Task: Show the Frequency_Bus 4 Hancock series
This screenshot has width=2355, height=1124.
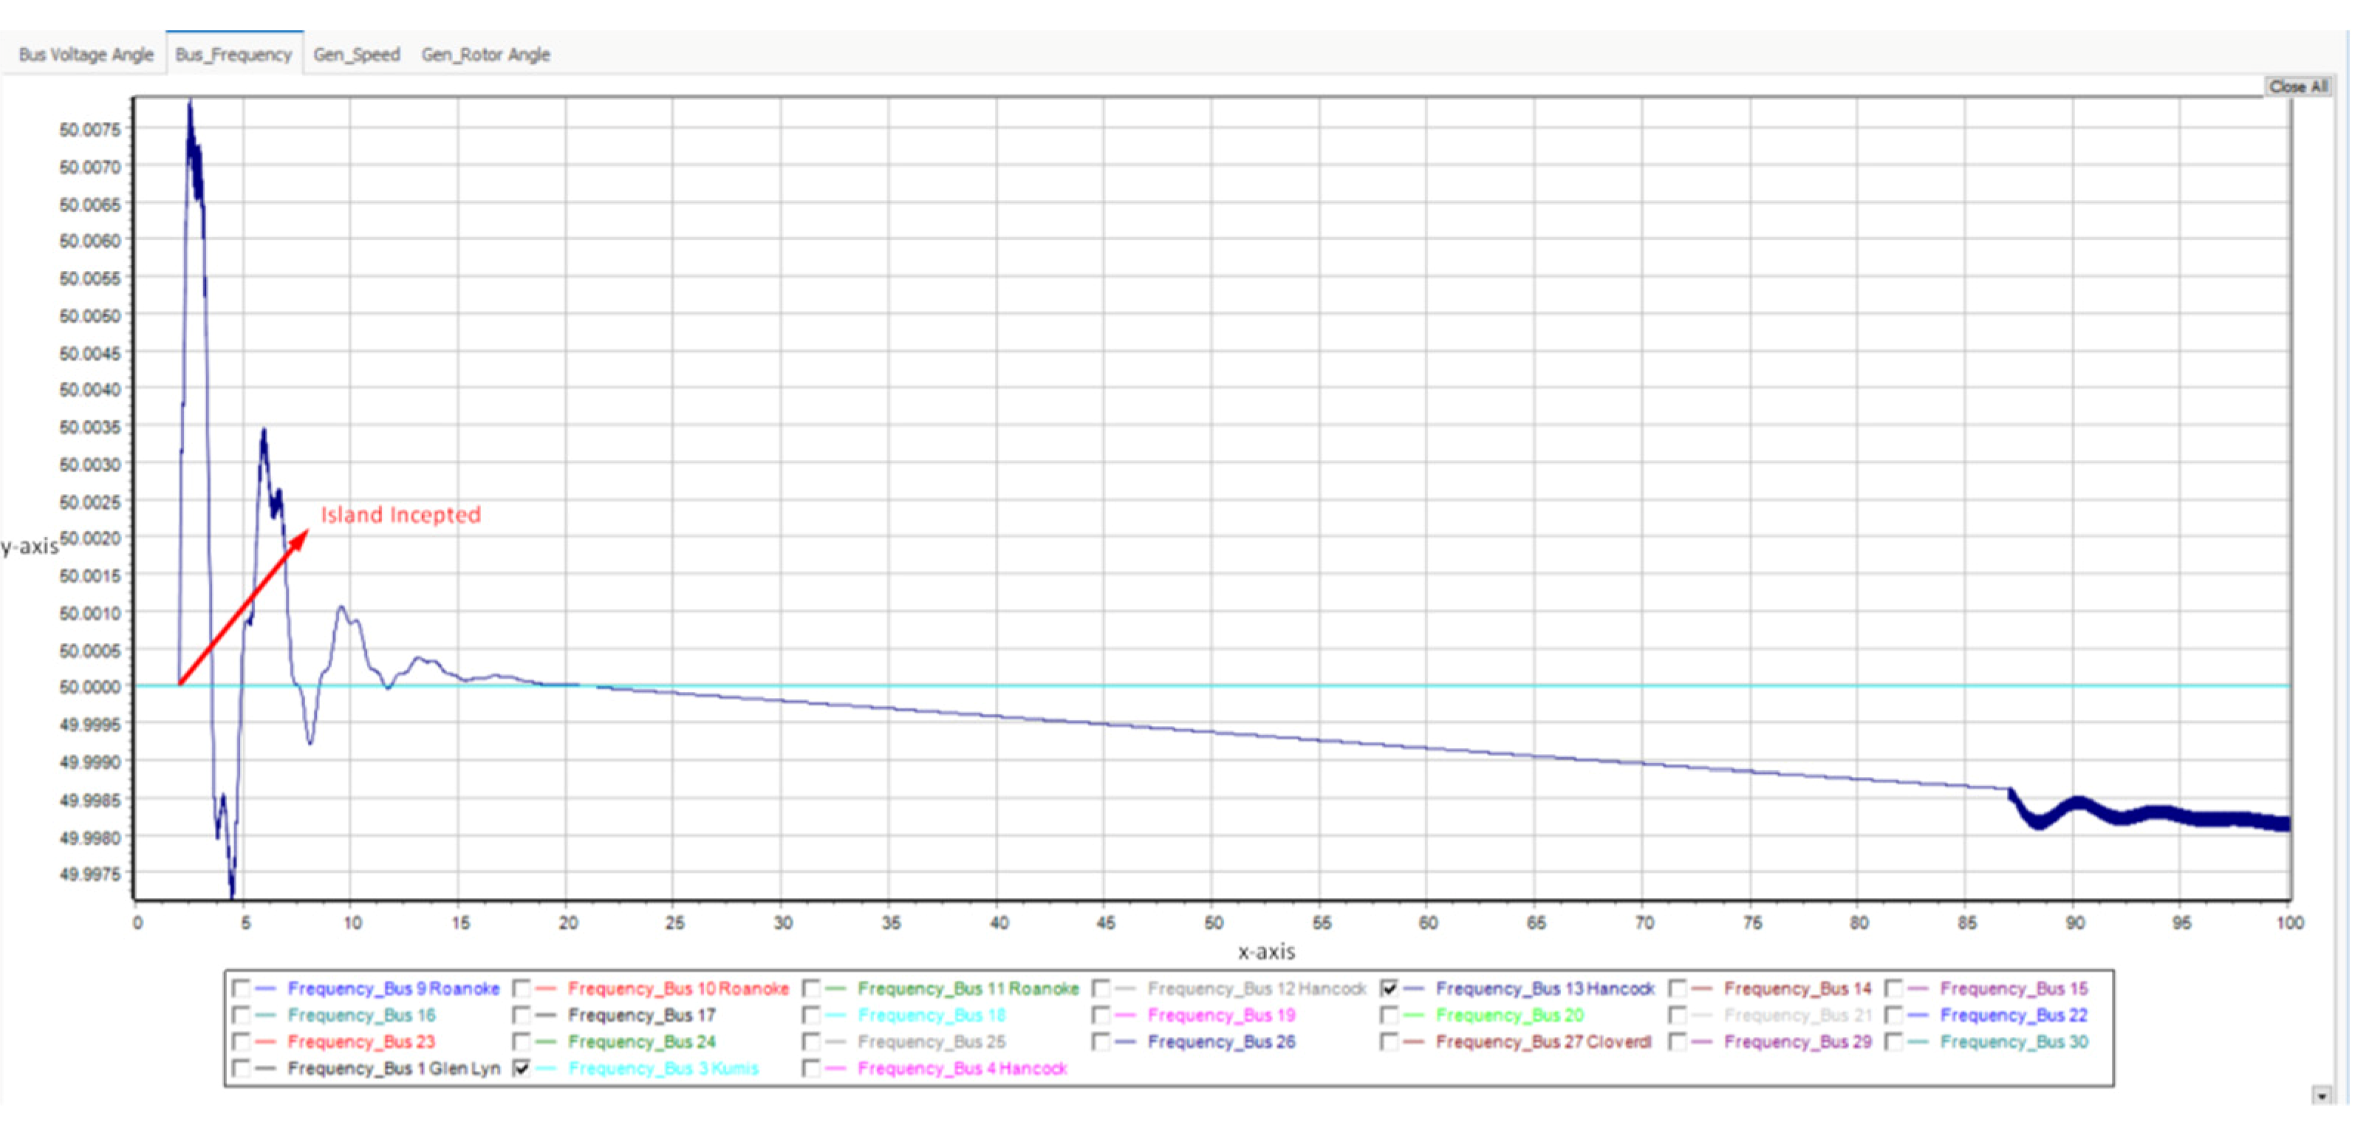Action: coord(810,1067)
